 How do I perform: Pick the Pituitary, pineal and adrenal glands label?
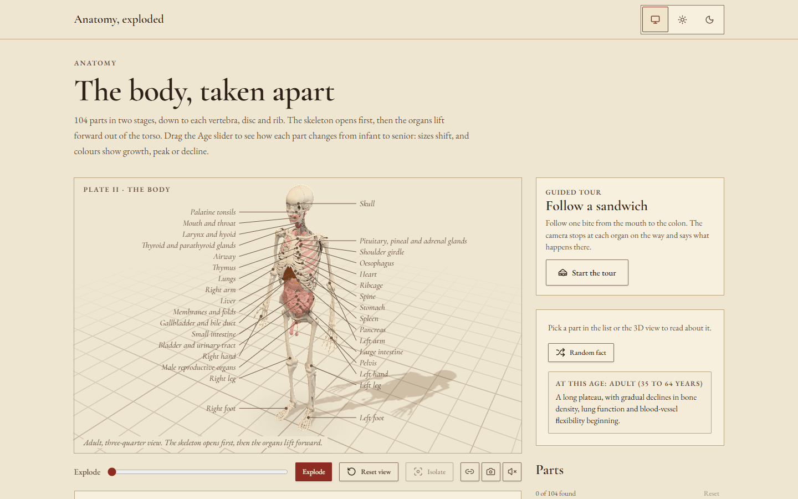pos(413,241)
